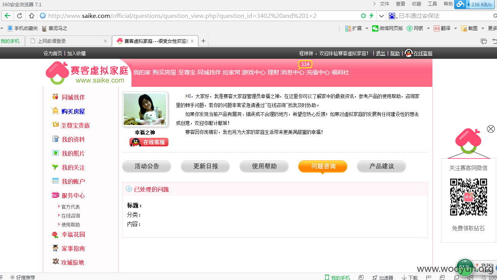The height and width of the screenshot is (280, 497).
Task: Open the 查看 menu
Action: [401, 4]
